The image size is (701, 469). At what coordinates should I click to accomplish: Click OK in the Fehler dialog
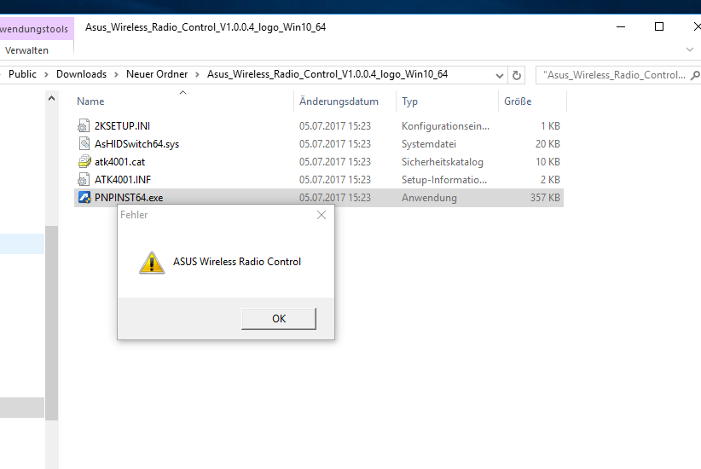click(279, 319)
